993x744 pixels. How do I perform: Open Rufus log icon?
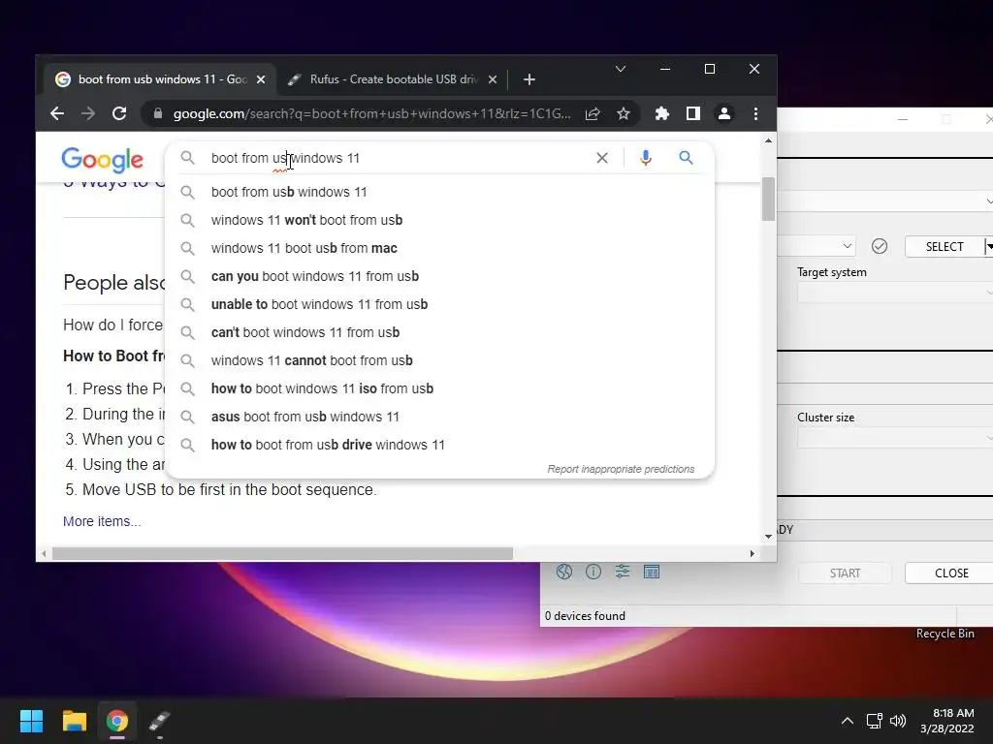[652, 572]
